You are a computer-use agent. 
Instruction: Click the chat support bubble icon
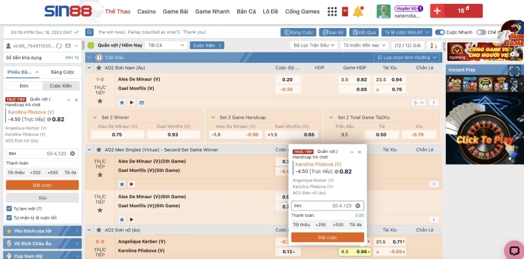[x=514, y=250]
